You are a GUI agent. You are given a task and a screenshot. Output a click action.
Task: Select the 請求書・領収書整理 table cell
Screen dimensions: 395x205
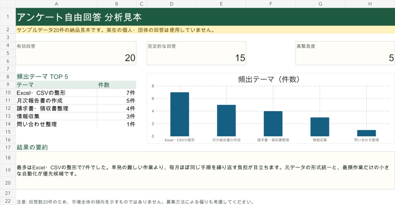coord(56,108)
